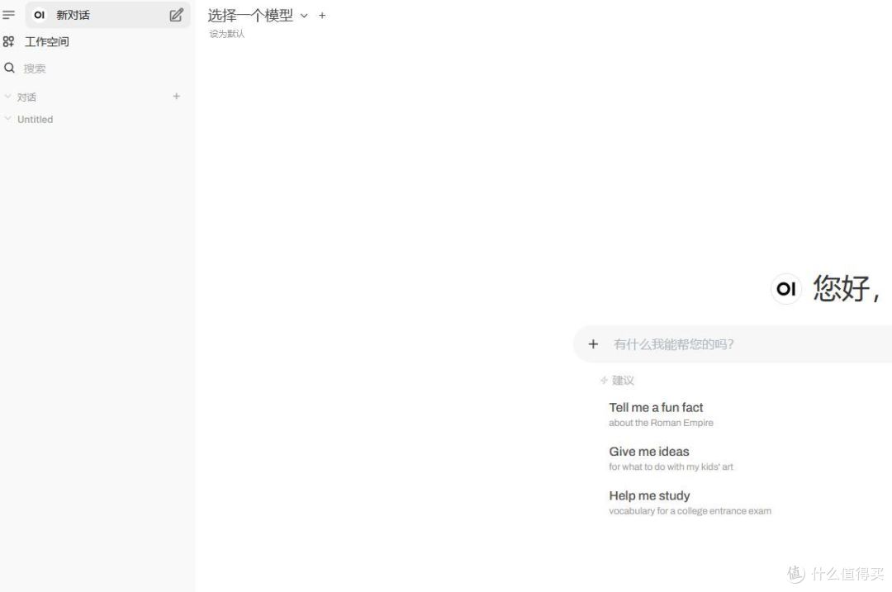Click the plus icon inside the message input
892x592 pixels.
(x=593, y=343)
